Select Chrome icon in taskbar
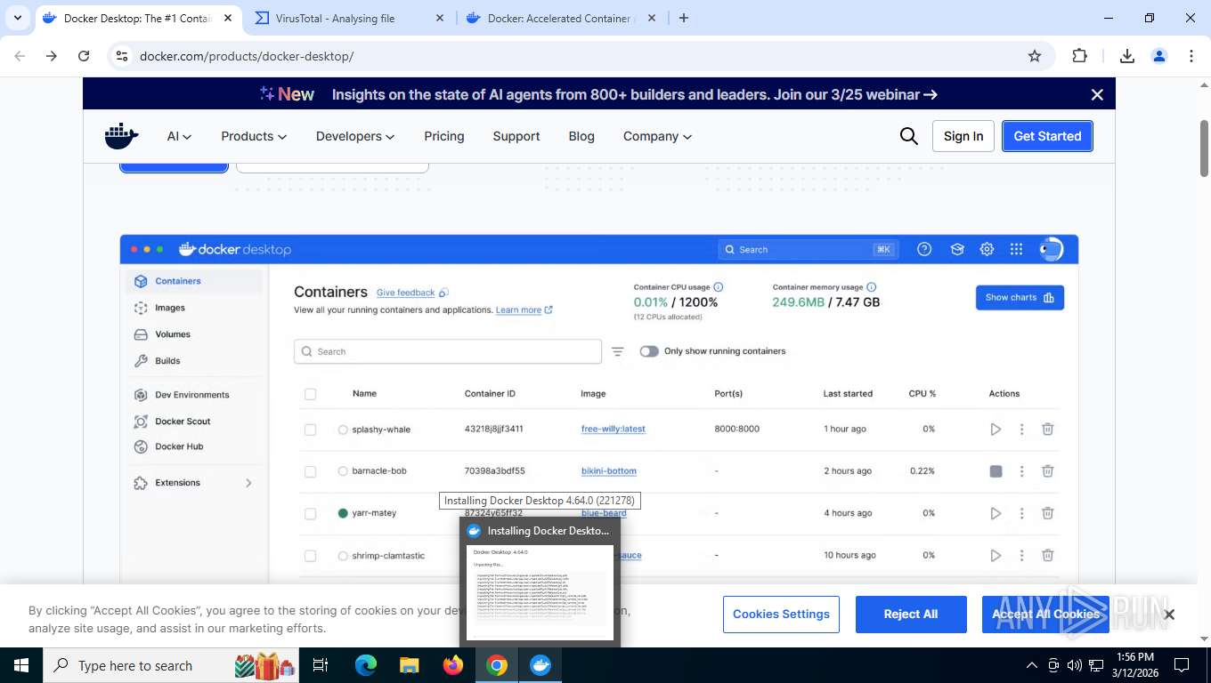Screen dimensions: 1211x683 [x=497, y=665]
